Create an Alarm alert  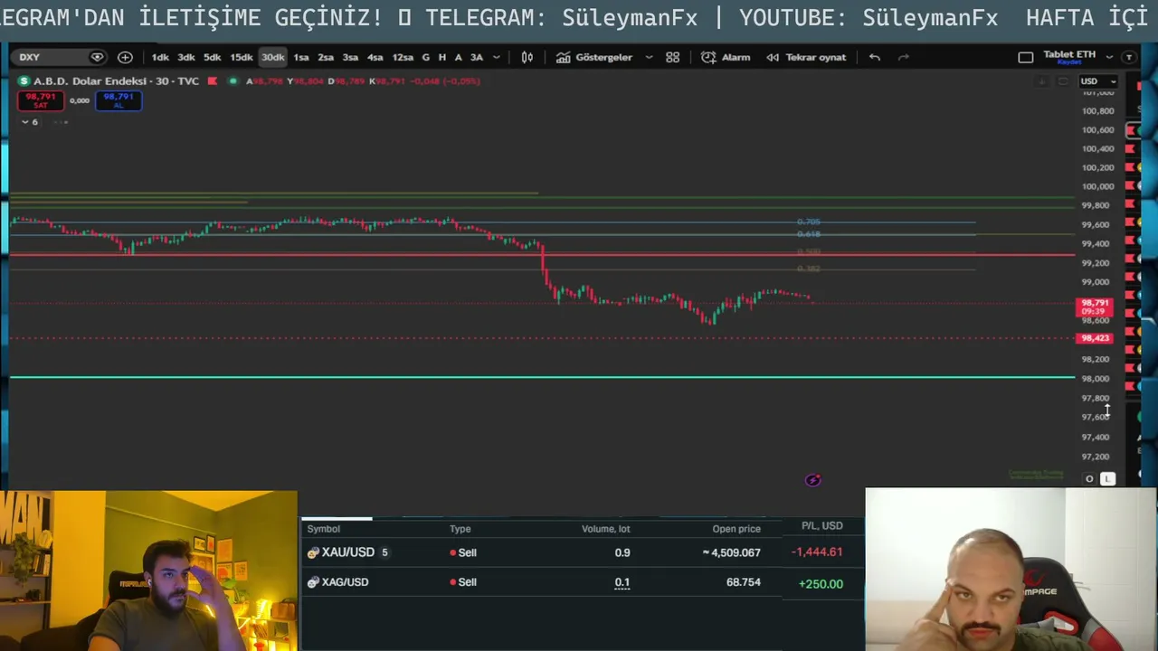click(726, 57)
